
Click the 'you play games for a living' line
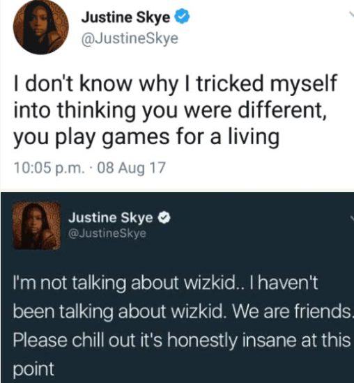pyautogui.click(x=146, y=137)
